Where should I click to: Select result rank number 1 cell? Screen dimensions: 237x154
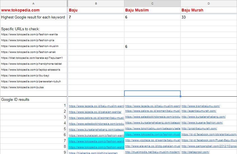coord(33,105)
